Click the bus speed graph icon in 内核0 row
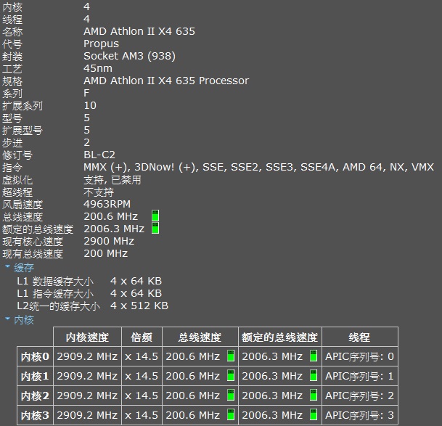Screen dimensions: 442x426 (x=231, y=356)
